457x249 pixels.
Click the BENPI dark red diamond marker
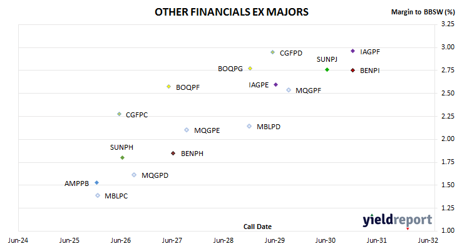[x=352, y=71]
